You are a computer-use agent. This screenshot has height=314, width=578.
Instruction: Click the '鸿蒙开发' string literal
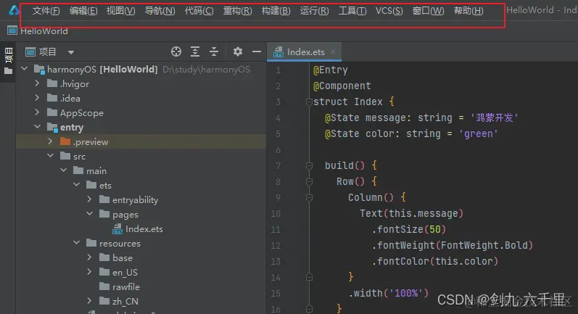pyautogui.click(x=495, y=117)
